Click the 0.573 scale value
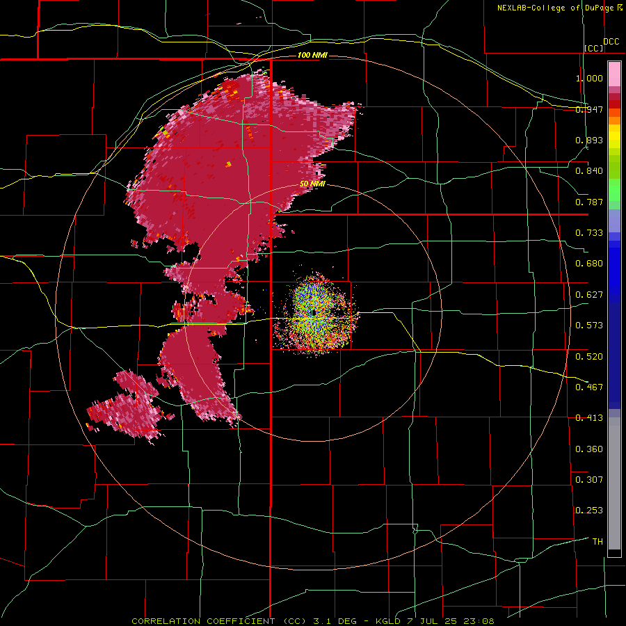 [x=589, y=326]
